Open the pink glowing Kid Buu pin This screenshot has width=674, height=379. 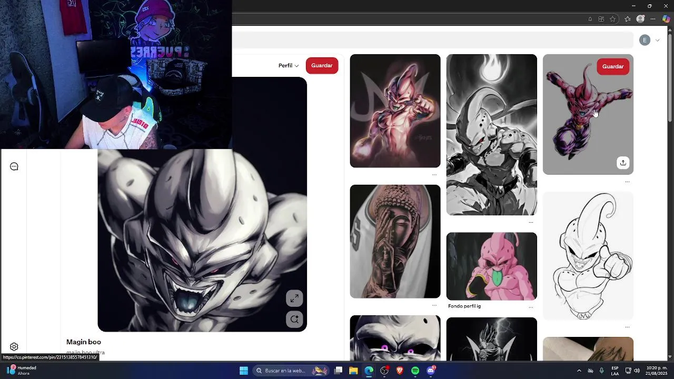point(395,111)
